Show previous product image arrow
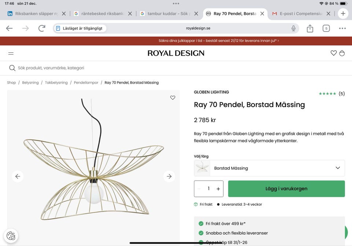The width and height of the screenshot is (352, 246). [x=18, y=176]
